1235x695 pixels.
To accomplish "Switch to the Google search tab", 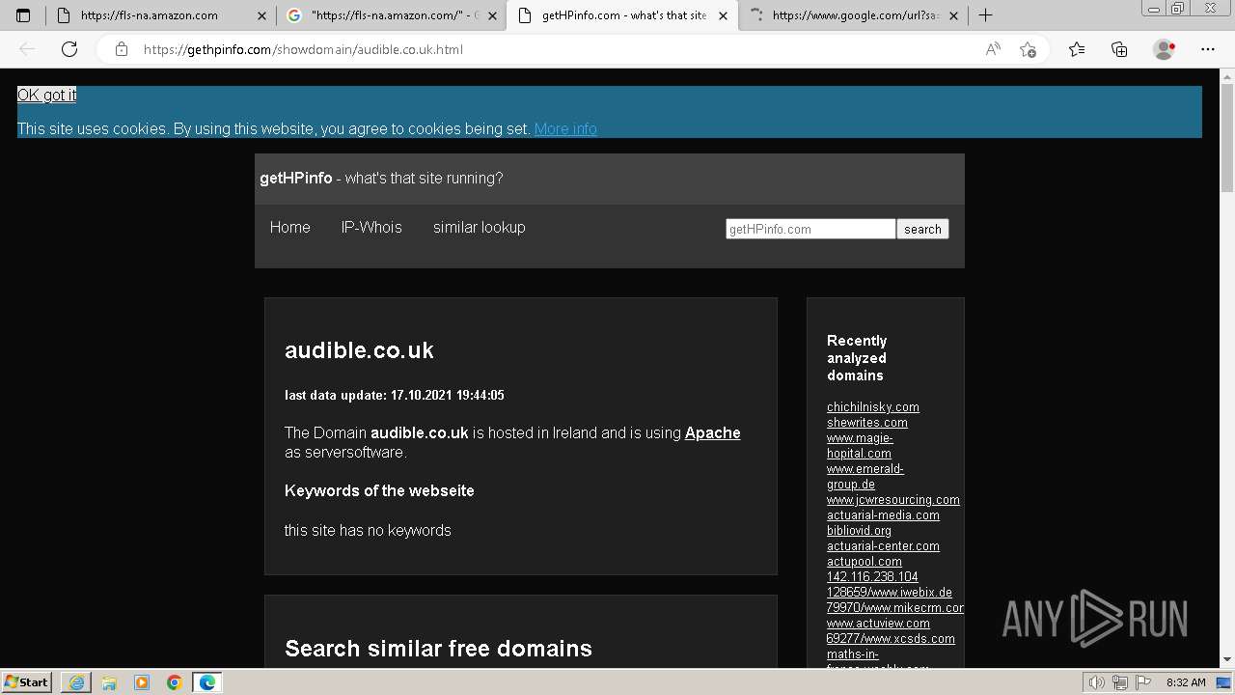I will (x=391, y=15).
